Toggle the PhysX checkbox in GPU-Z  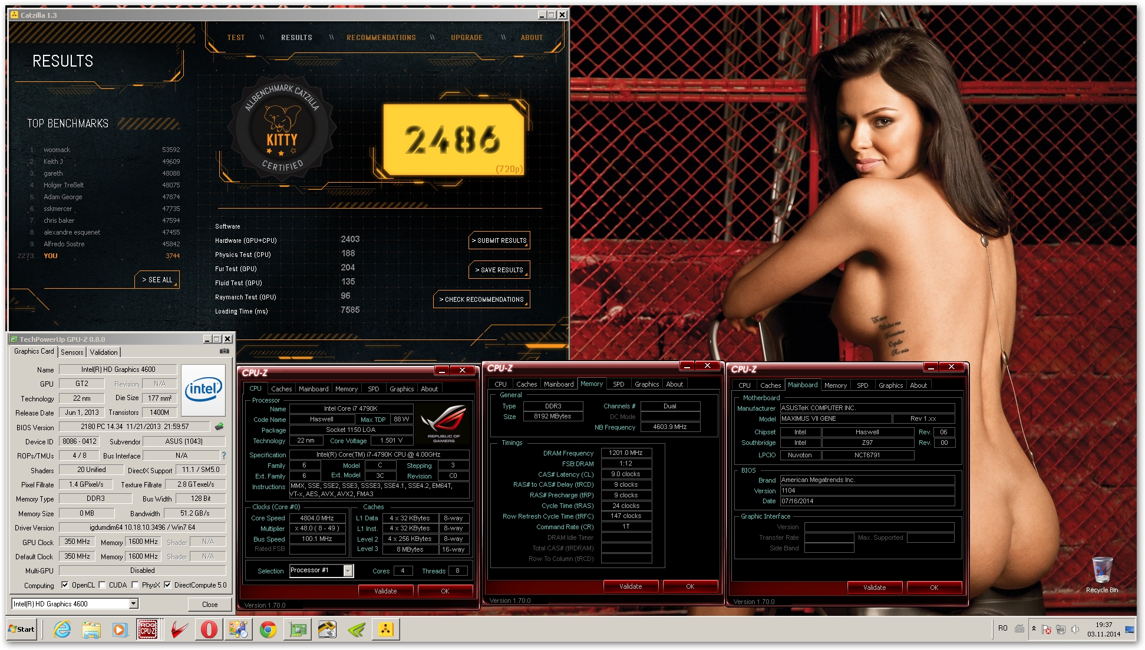[135, 585]
